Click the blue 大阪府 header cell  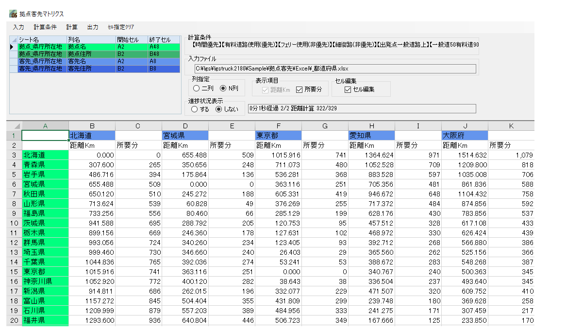pyautogui.click(x=465, y=136)
